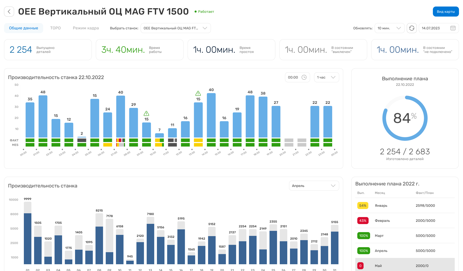Click the clock icon in time field
This screenshot has width=463, height=271.
pyautogui.click(x=304, y=77)
